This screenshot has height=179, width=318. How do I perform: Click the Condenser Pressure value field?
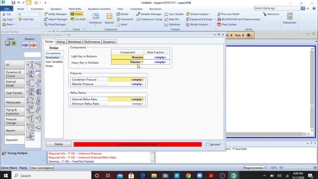coord(126,80)
